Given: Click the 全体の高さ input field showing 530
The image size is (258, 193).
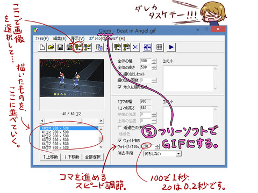Looking at the screenshot, I should pos(146,68).
